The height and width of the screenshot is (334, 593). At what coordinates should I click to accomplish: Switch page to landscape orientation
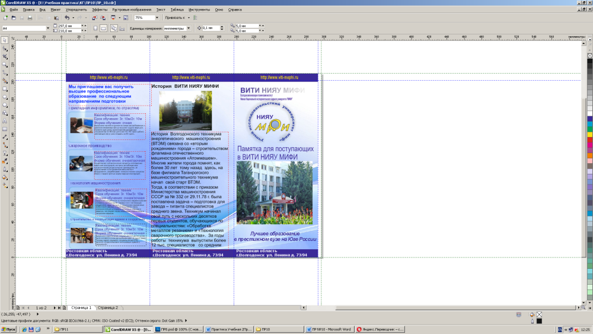pos(103,28)
